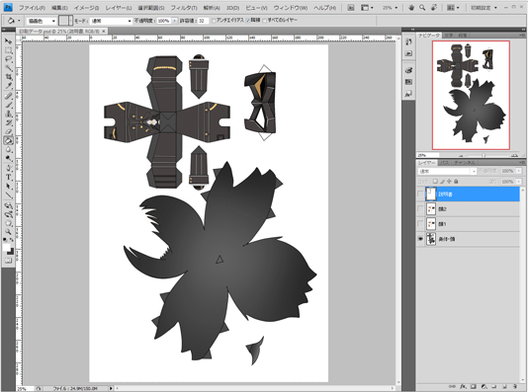Toggle Quick Mask mode button
Viewport: 528px width, 392px height.
pos(9,261)
